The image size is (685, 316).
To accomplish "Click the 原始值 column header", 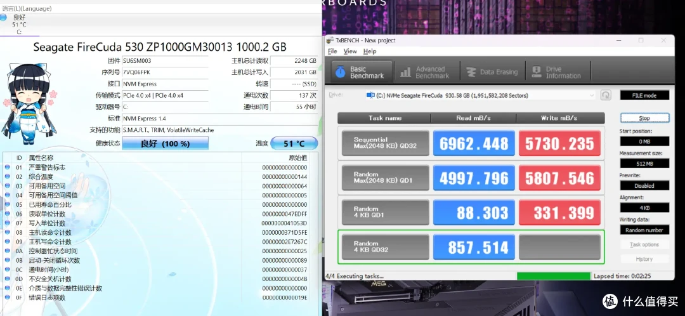I will coord(298,158).
